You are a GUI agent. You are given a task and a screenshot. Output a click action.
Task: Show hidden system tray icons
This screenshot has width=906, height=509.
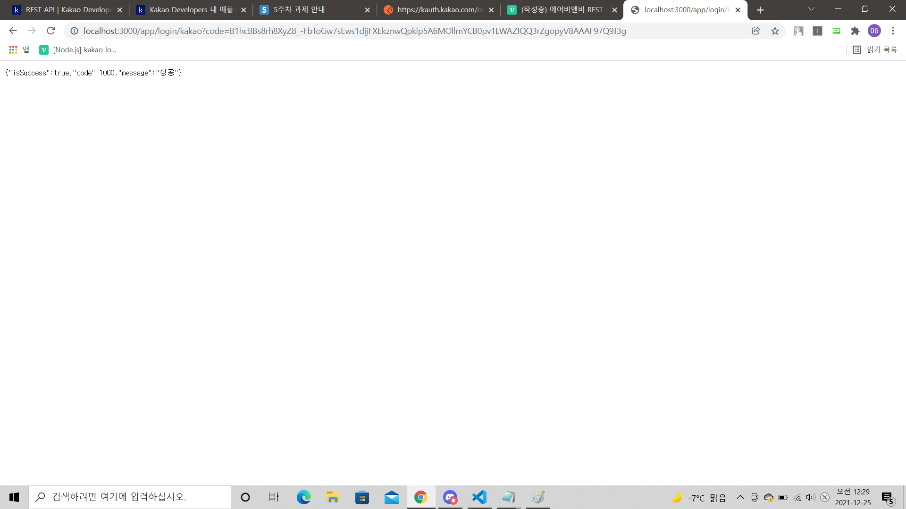click(740, 497)
